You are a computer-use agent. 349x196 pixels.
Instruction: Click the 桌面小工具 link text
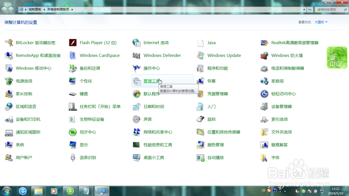tap(154, 158)
